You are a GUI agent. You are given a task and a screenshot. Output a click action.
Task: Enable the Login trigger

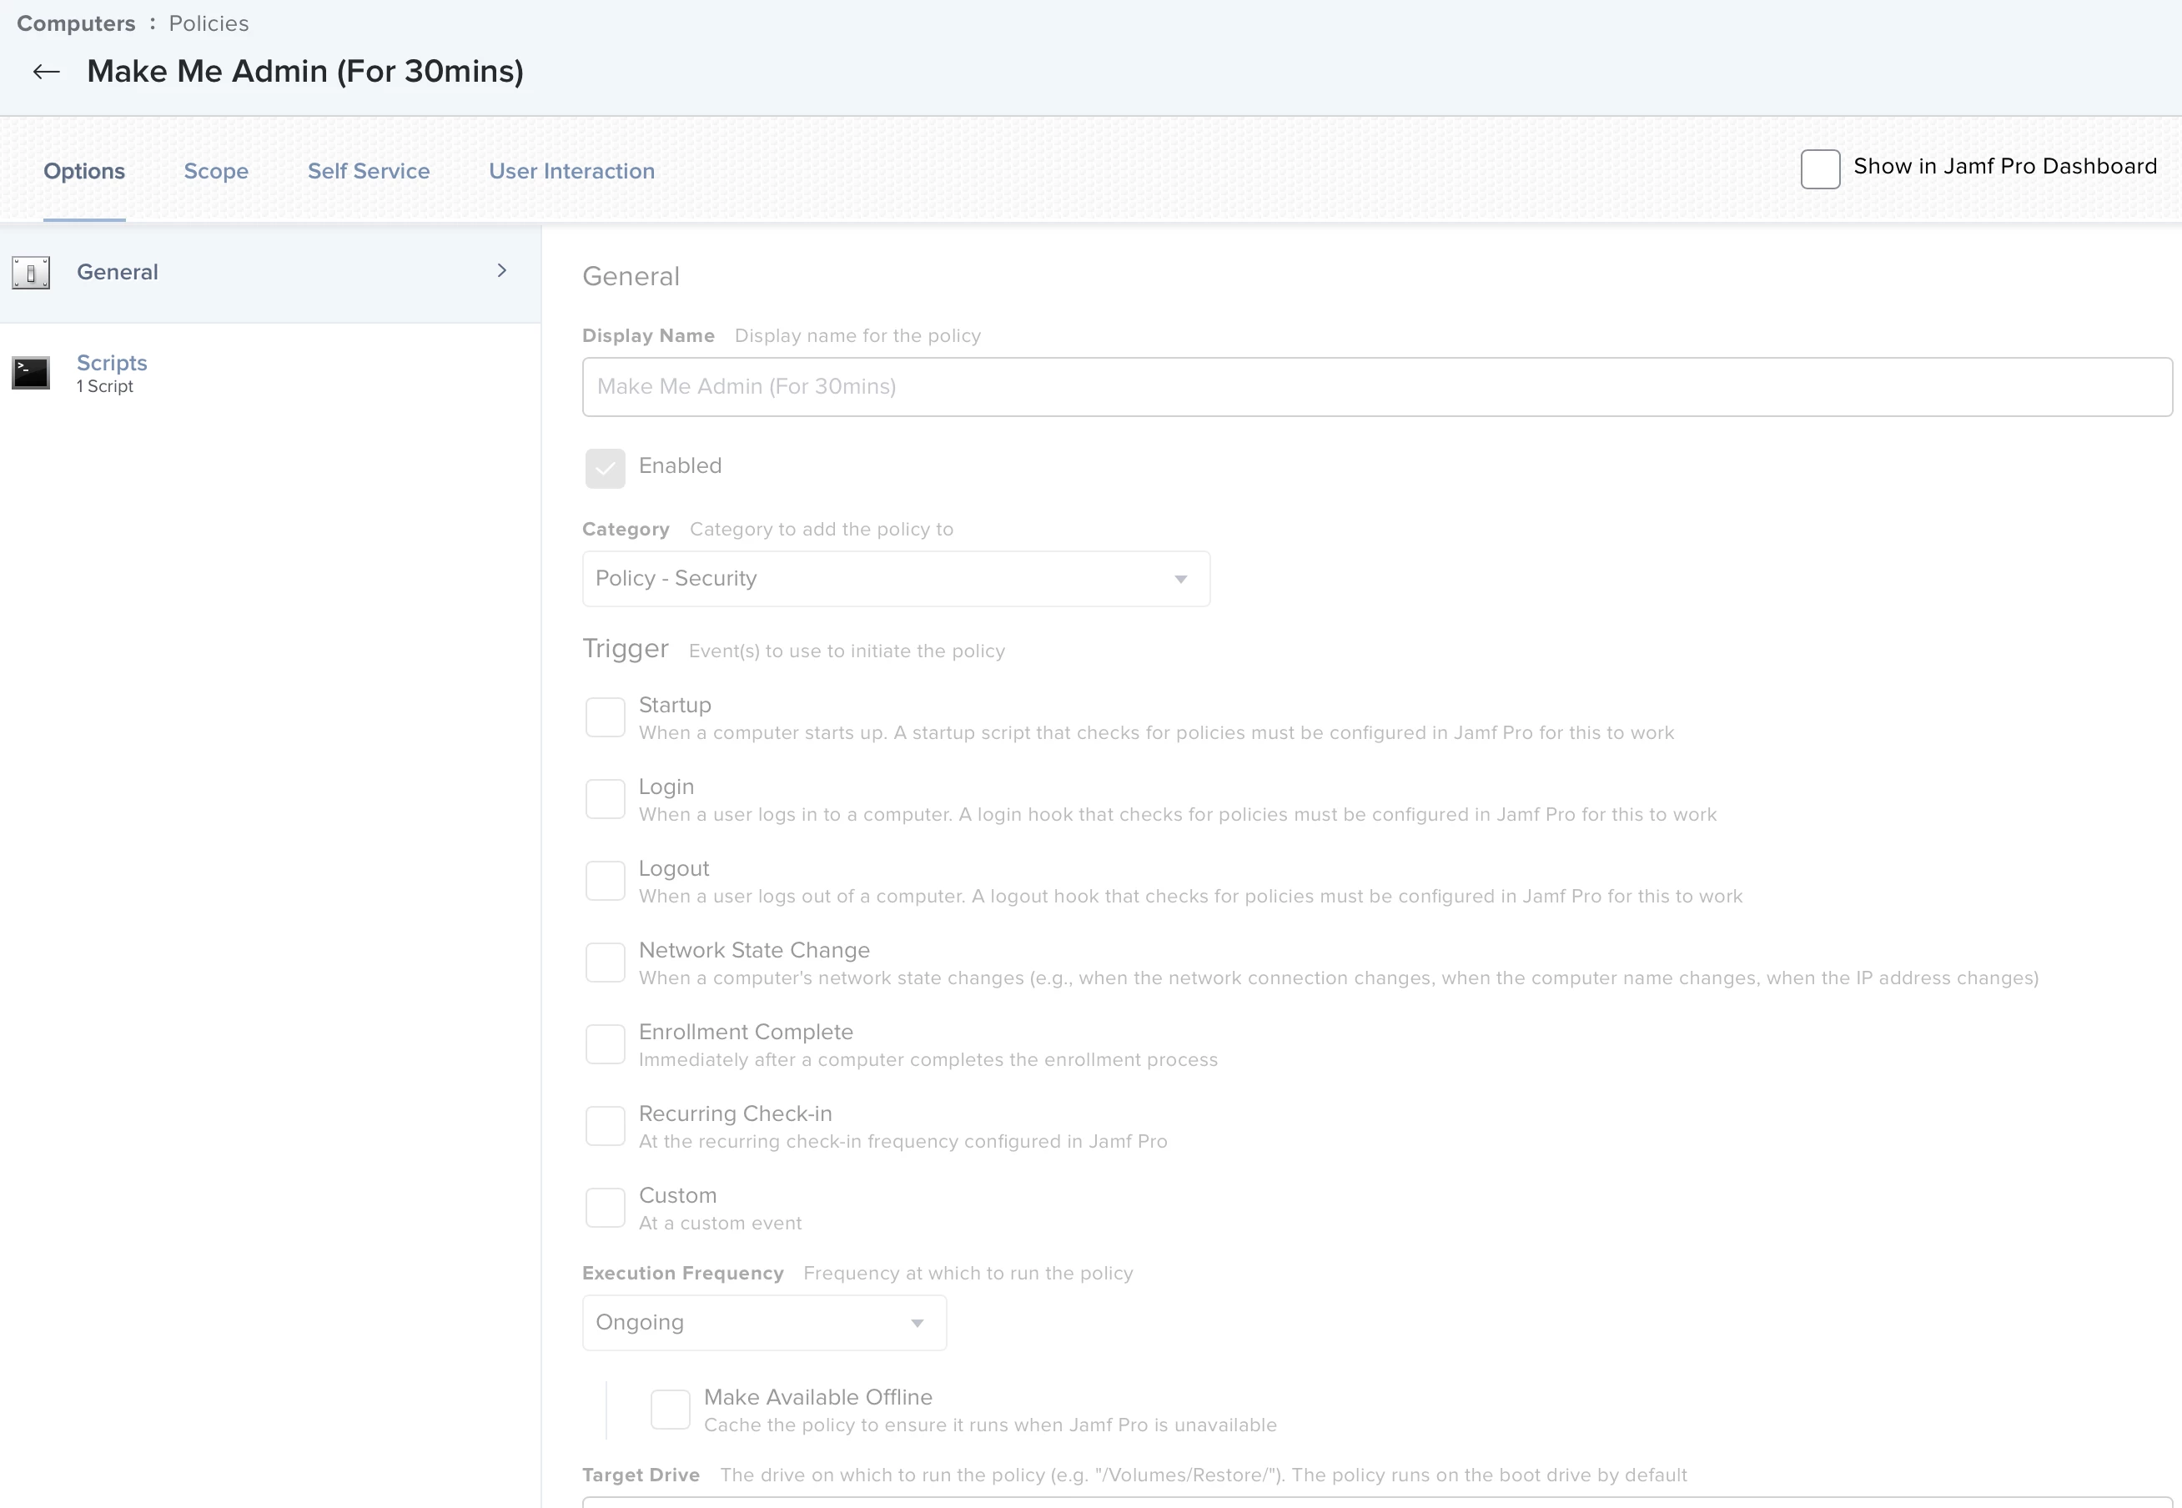coord(605,799)
